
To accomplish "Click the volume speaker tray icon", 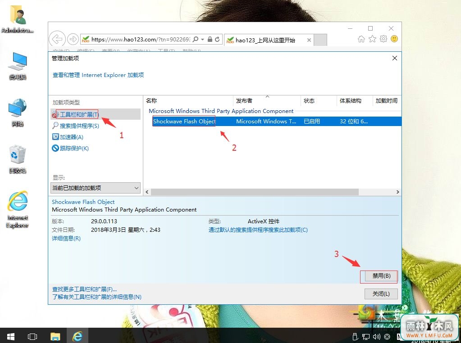I will [x=376, y=337].
